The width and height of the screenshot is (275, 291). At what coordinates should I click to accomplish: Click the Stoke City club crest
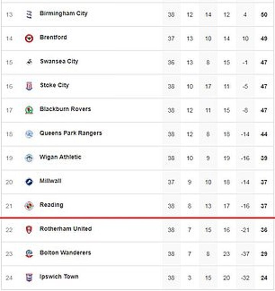pyautogui.click(x=29, y=86)
